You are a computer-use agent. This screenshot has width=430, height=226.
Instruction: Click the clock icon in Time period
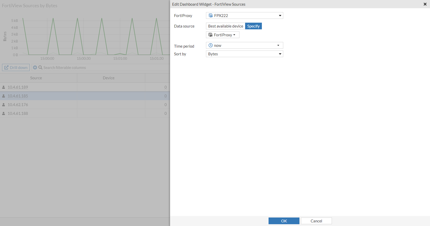pos(211,45)
